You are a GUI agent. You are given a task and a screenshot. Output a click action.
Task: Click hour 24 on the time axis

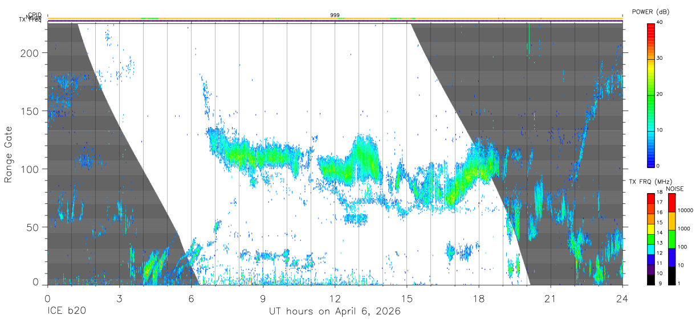click(622, 299)
